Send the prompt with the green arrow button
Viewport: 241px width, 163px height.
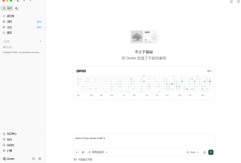211,152
